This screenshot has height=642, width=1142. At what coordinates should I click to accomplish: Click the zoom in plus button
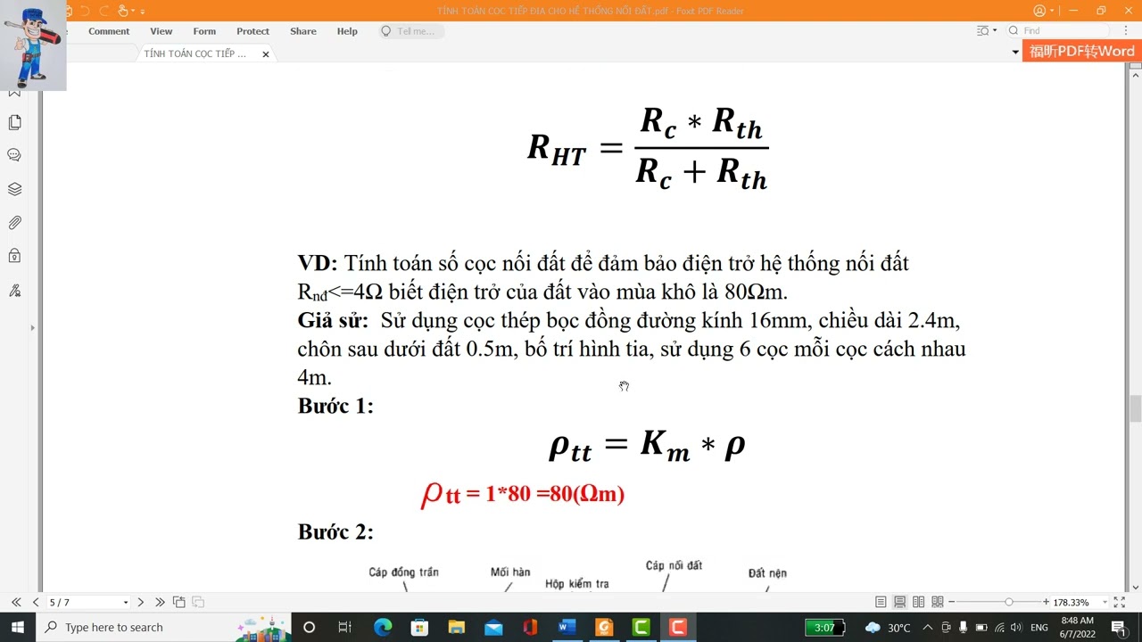coord(1047,602)
